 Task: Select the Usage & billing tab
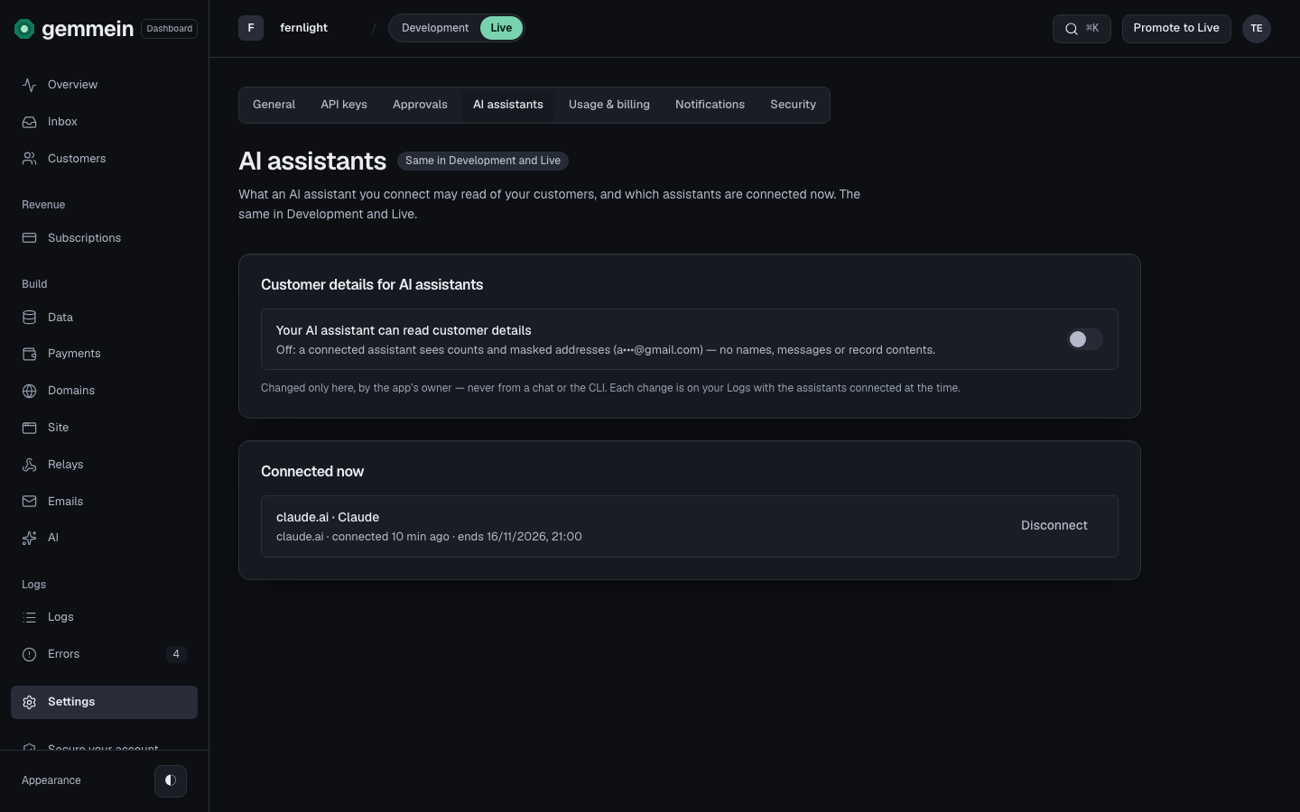(609, 105)
